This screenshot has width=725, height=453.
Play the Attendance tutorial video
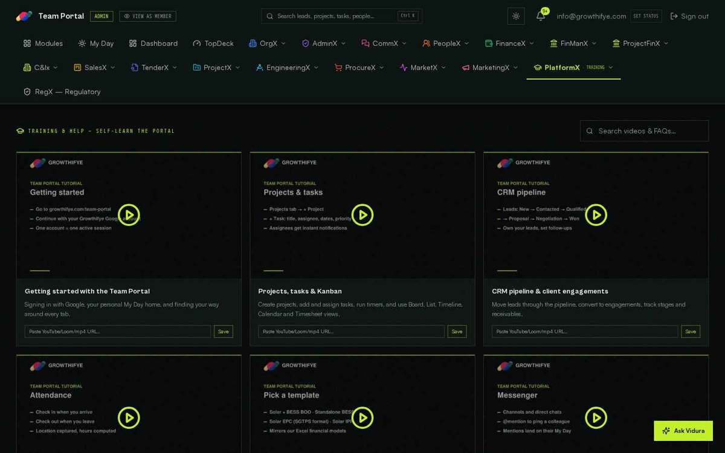coord(129,418)
